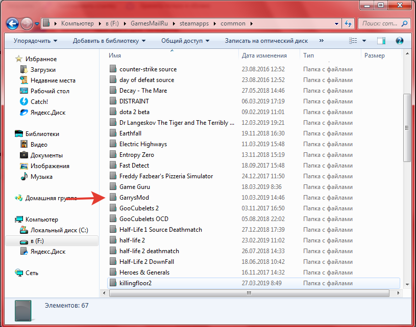Show more toolbar commands with » chevron
Screen dimensions: 416x327
[x=321, y=41]
